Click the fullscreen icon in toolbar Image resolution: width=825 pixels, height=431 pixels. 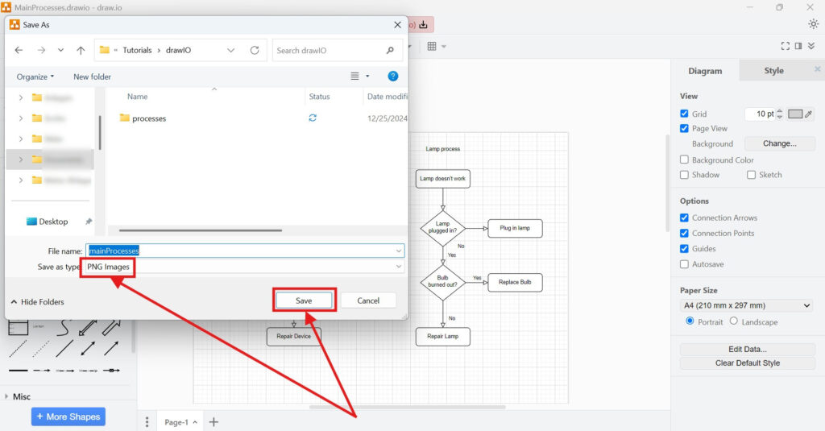786,47
